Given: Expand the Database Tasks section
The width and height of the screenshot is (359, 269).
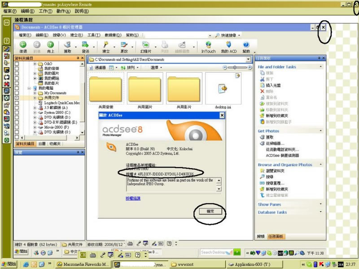Looking at the screenshot, I should pos(321,212).
